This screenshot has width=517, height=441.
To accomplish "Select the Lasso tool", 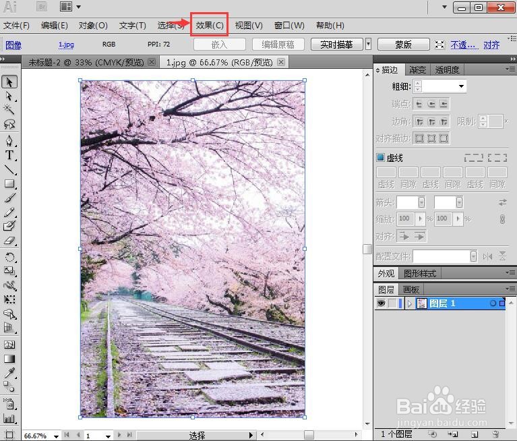I will (9, 124).
